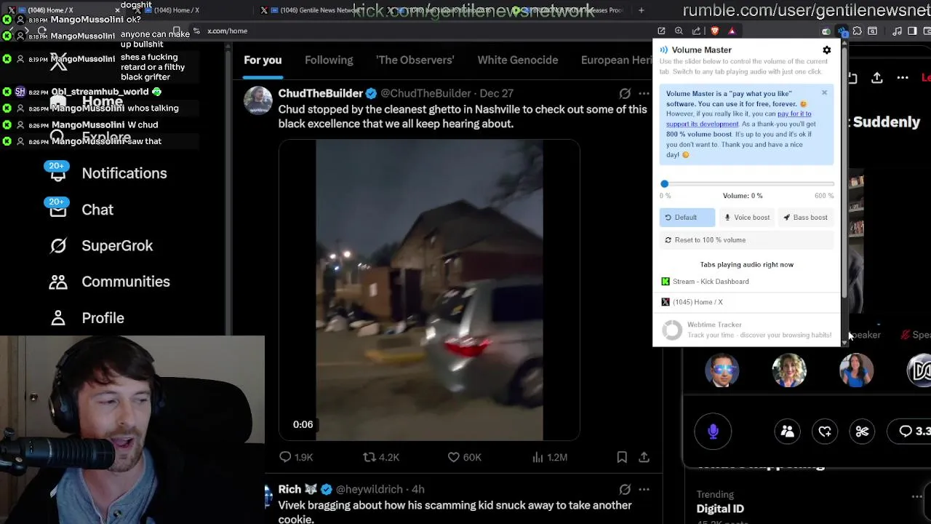Click the Space share upload icon
This screenshot has width=931, height=524.
(877, 78)
